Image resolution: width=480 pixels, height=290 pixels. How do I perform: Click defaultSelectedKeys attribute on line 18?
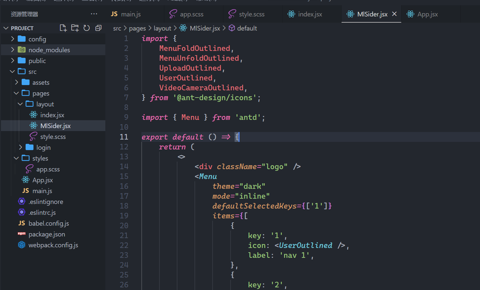coord(255,206)
